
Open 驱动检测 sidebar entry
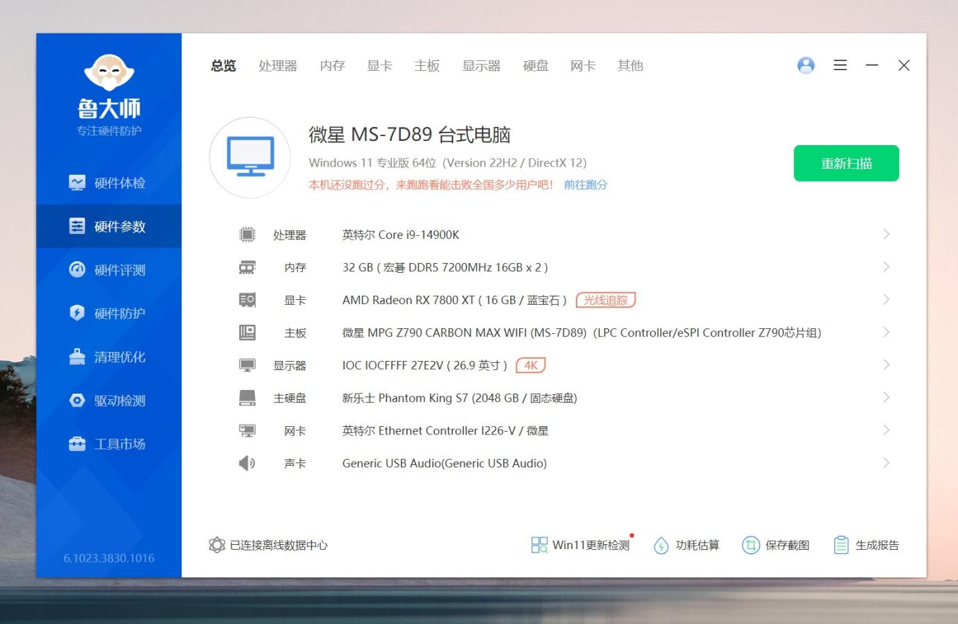pyautogui.click(x=108, y=400)
